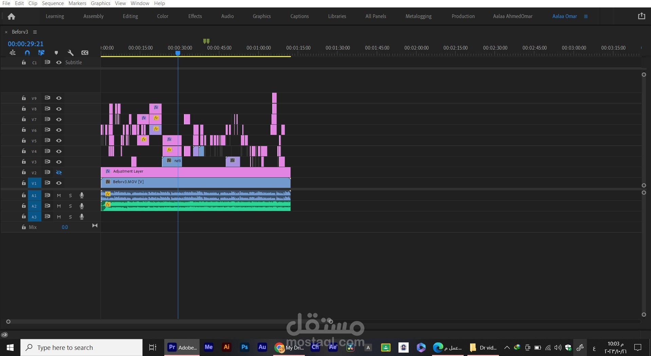Screen dimensions: 651x356
Task: Lock the V4 video track
Action: (x=24, y=151)
